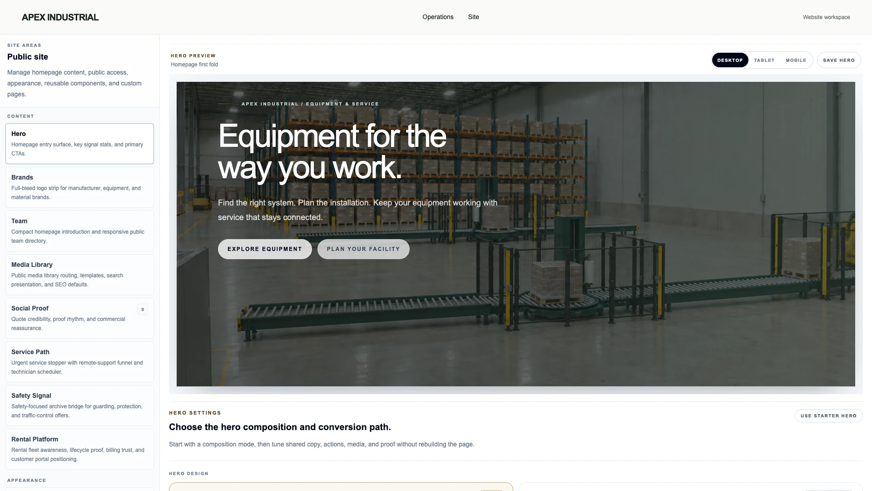Open the Site menu
The width and height of the screenshot is (872, 491).
473,17
